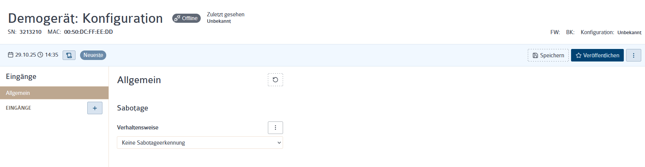Open the Keine Sabotageerkennung dropdown
Screen dimensions: 645x167
[200, 143]
